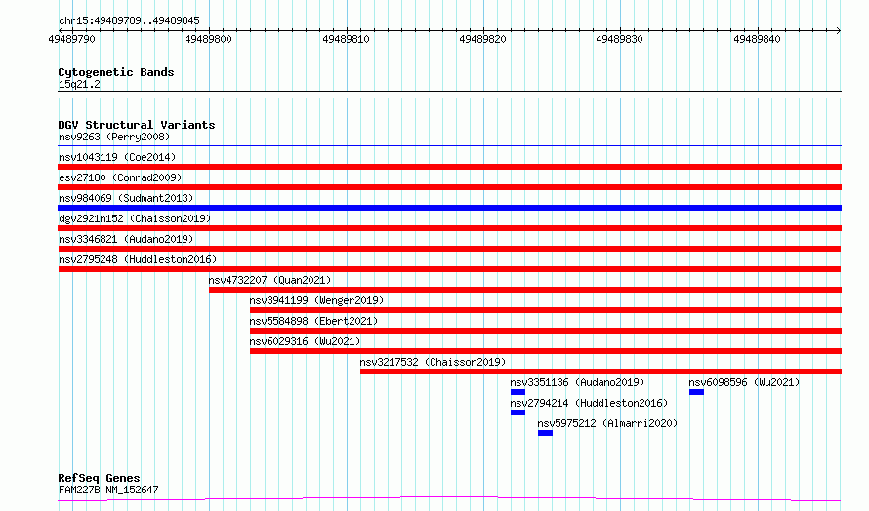Viewport: 869px width, 511px height.
Task: Open the nsv1043119 (Coe2014) label
Action: (117, 157)
